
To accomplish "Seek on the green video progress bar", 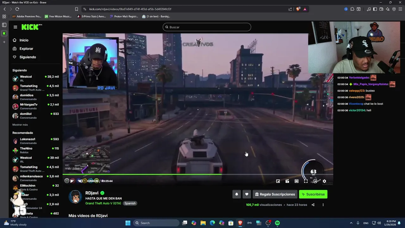I will [x=198, y=174].
